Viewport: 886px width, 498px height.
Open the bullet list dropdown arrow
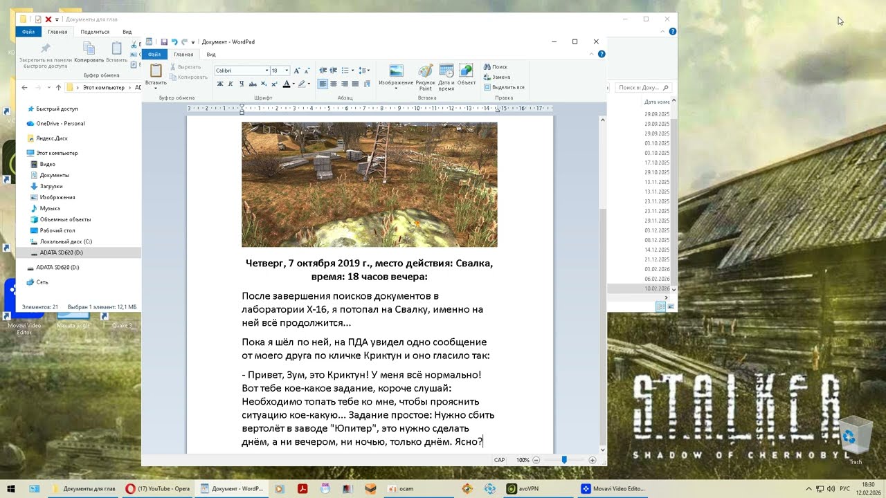tap(352, 71)
